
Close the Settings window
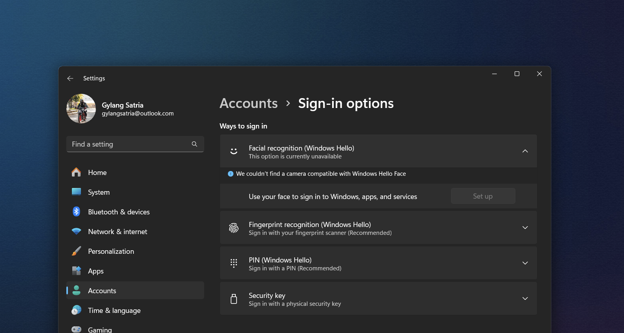click(x=539, y=74)
